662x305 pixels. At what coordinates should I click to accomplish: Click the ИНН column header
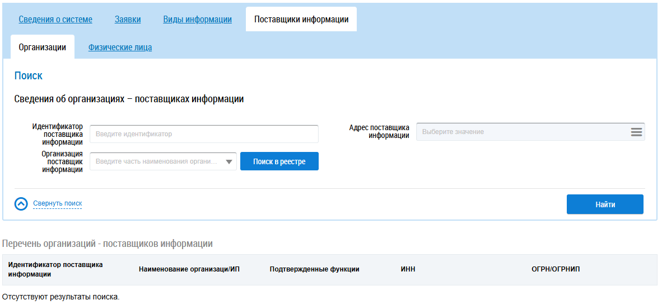tap(407, 269)
